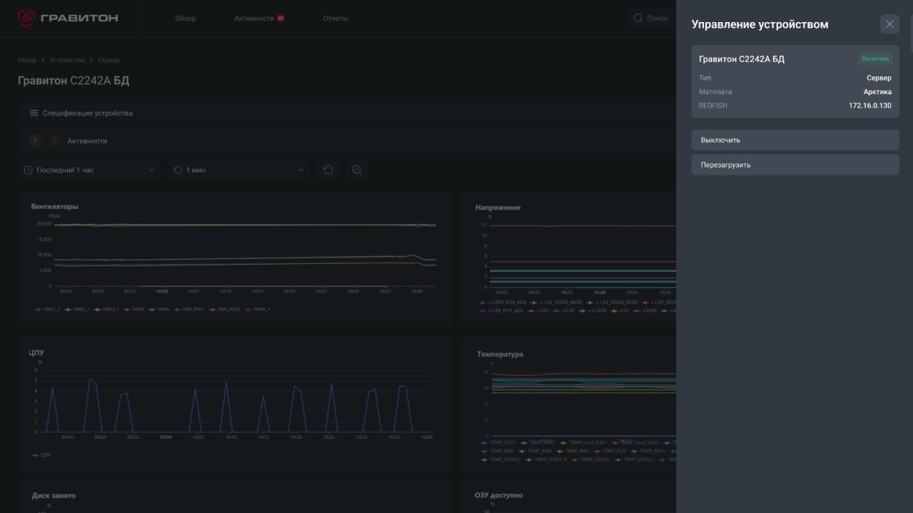Toggle +3.3VSB voltage legend item
This screenshot has width=913, height=513.
tap(591, 311)
